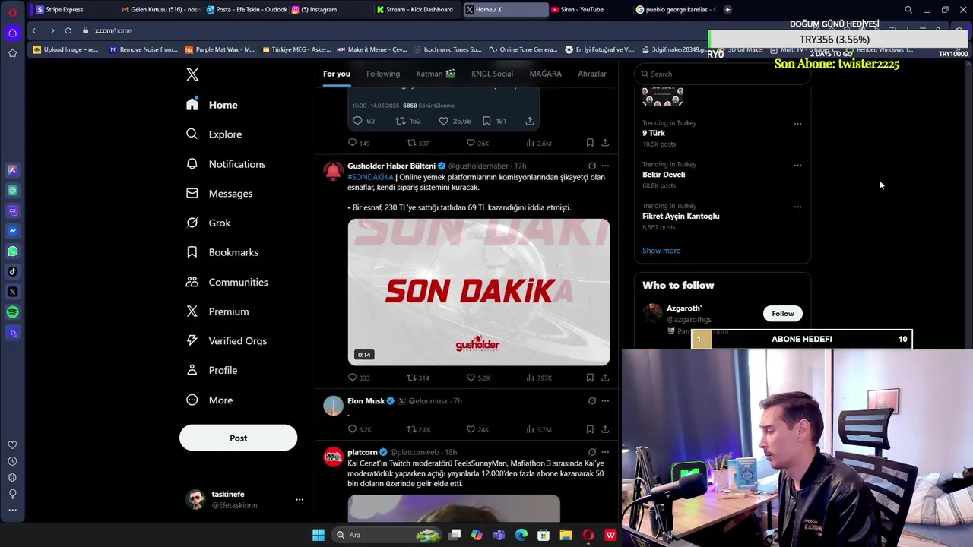Open the Upload Image bookmark
973x547 pixels.
click(x=66, y=49)
